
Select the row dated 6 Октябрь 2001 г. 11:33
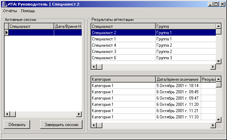point(153,117)
